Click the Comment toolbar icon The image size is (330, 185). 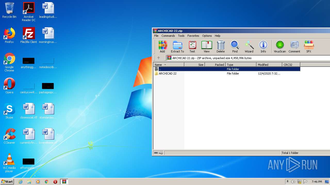tap(294, 47)
